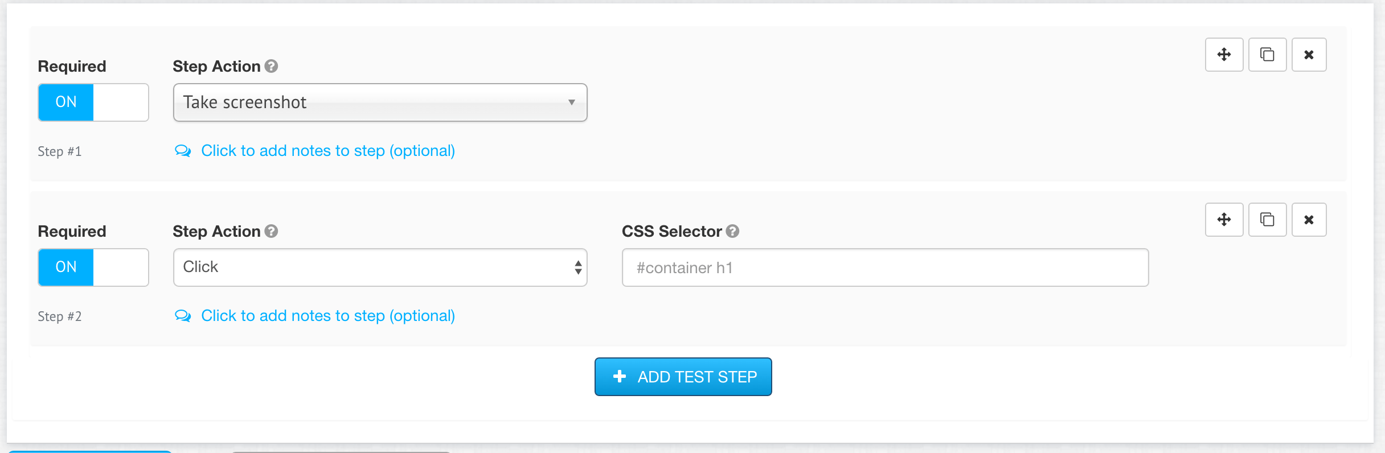This screenshot has height=453, width=1385.
Task: Click help icon beside second Step Action
Action: point(272,231)
